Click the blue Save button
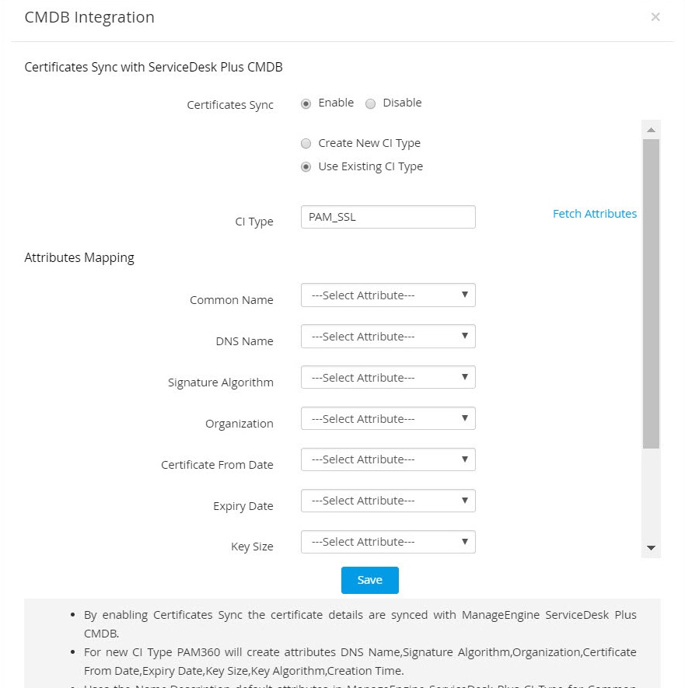The height and width of the screenshot is (688, 685). (x=369, y=580)
